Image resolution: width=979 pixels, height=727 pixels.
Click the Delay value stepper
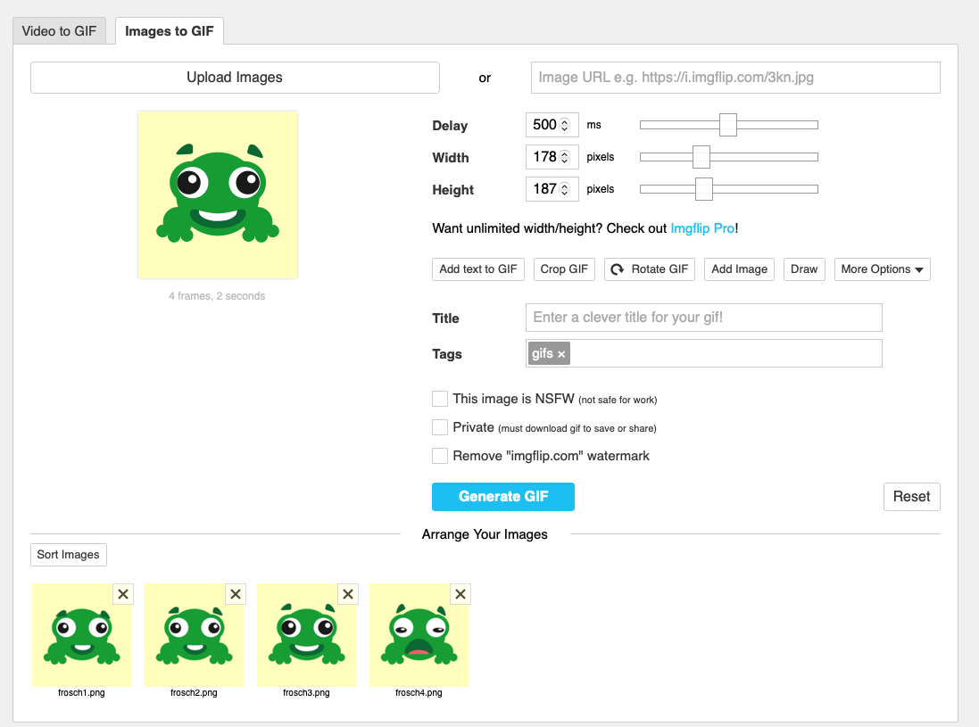(x=565, y=126)
